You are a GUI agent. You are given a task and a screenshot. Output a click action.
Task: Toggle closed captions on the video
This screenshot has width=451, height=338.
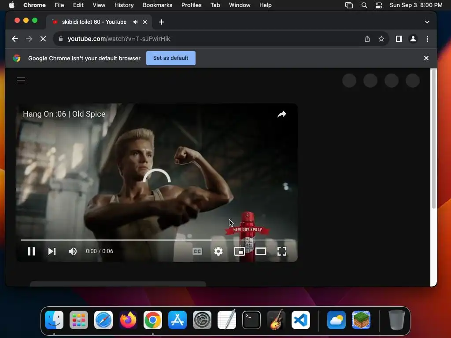point(197,251)
